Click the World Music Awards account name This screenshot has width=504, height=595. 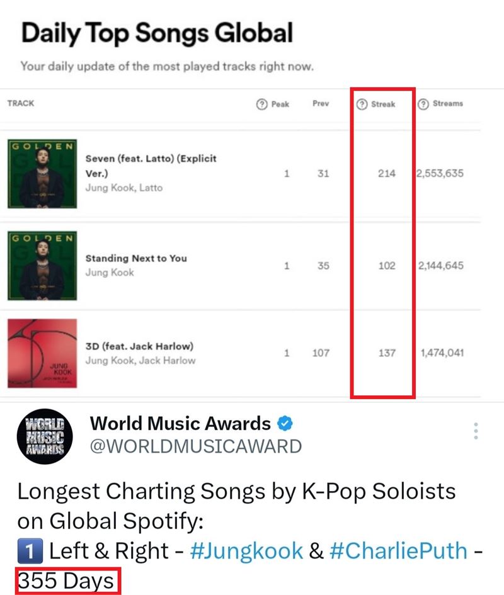tap(180, 424)
